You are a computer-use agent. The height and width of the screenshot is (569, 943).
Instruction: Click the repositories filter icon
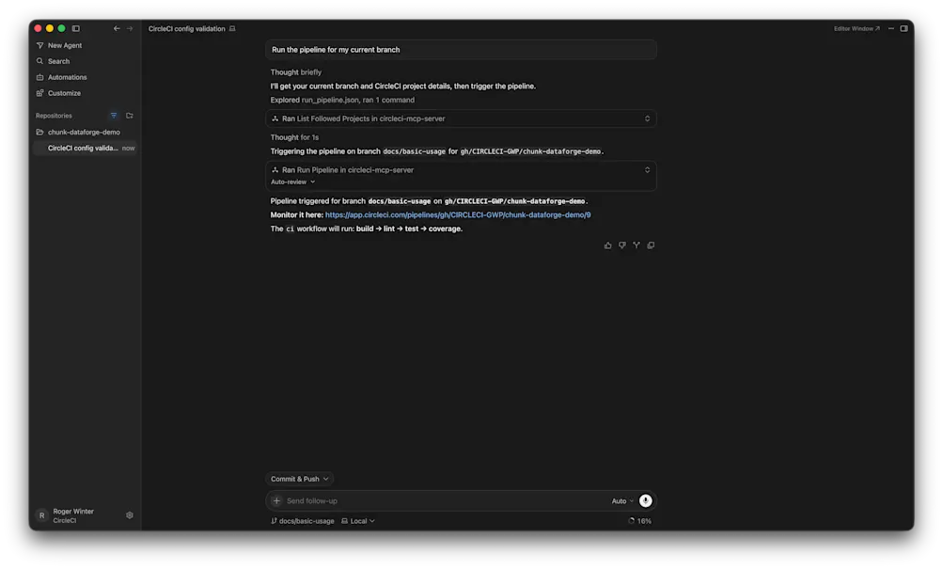click(114, 116)
